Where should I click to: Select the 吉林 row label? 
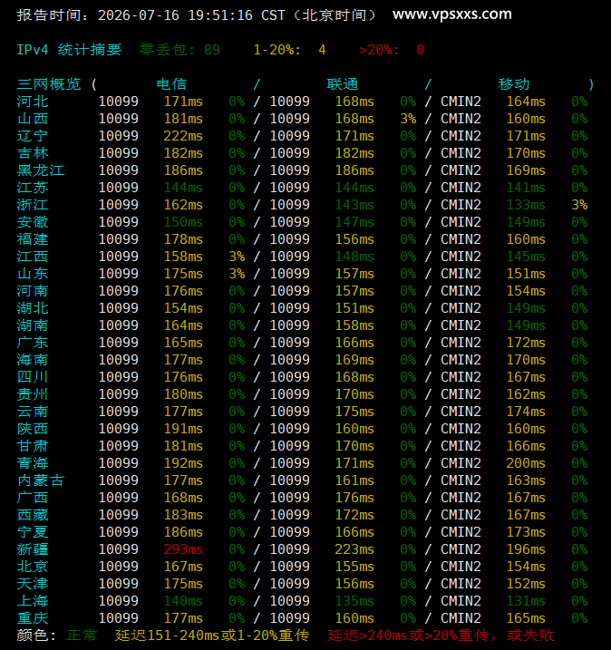[33, 153]
